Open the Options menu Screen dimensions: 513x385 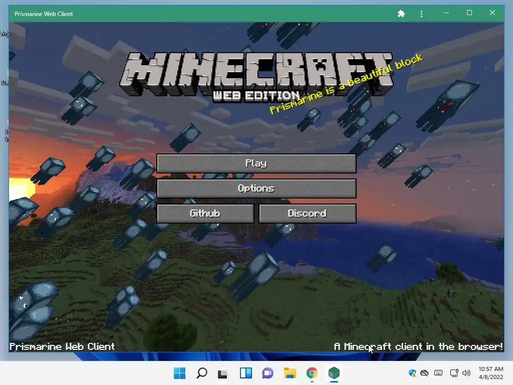(256, 188)
